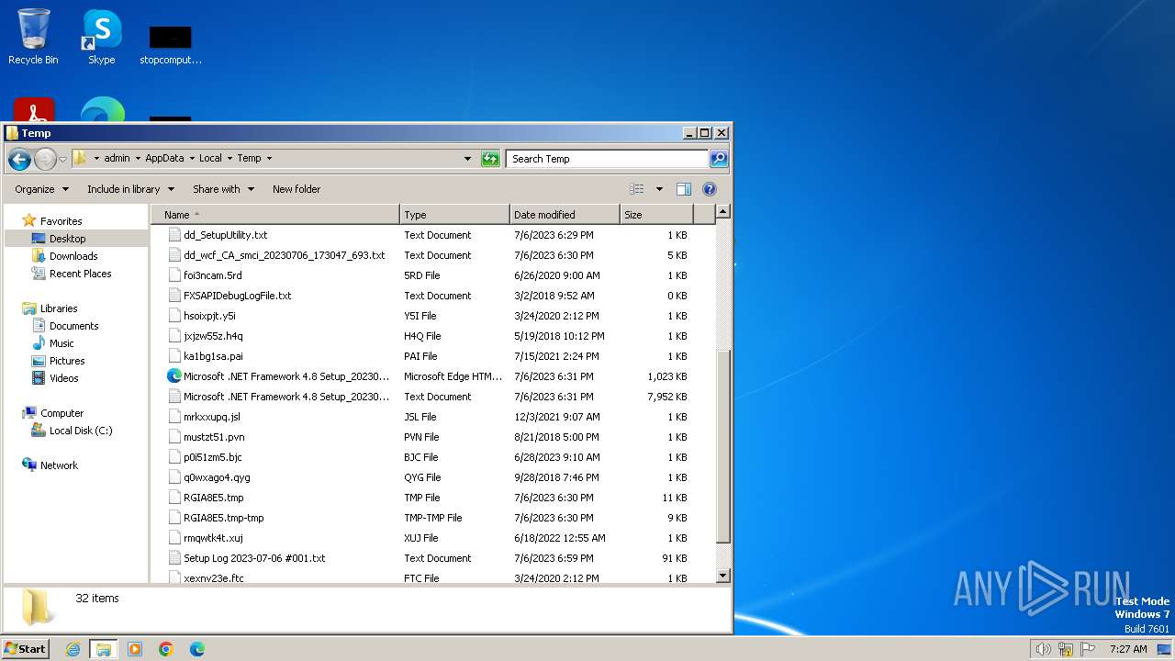Click the volume speaker tray icon

(1043, 649)
